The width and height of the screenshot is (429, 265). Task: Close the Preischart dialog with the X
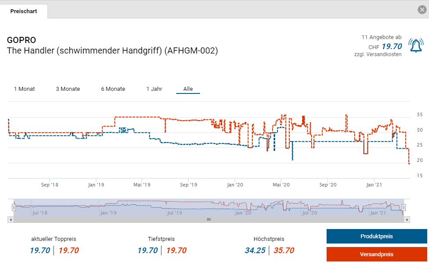point(422,10)
